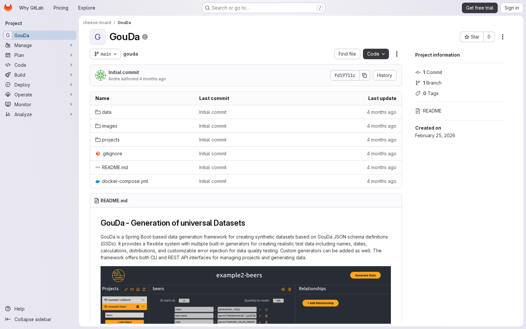This screenshot has height=329, width=526.
Task: Click the README.md markdown file icon
Action: point(98,167)
